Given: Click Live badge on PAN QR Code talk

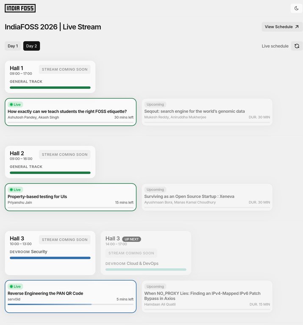Looking at the screenshot, I should coord(15,286).
